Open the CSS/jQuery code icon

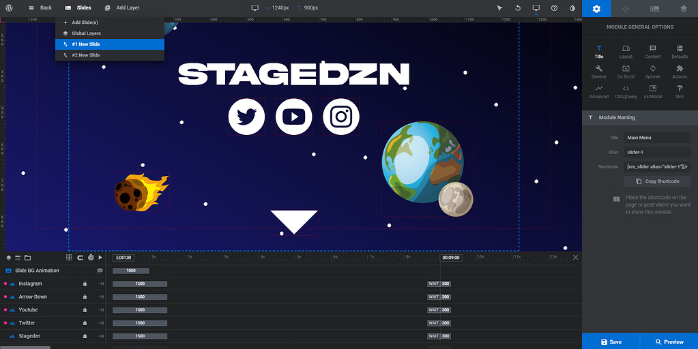[x=626, y=91]
